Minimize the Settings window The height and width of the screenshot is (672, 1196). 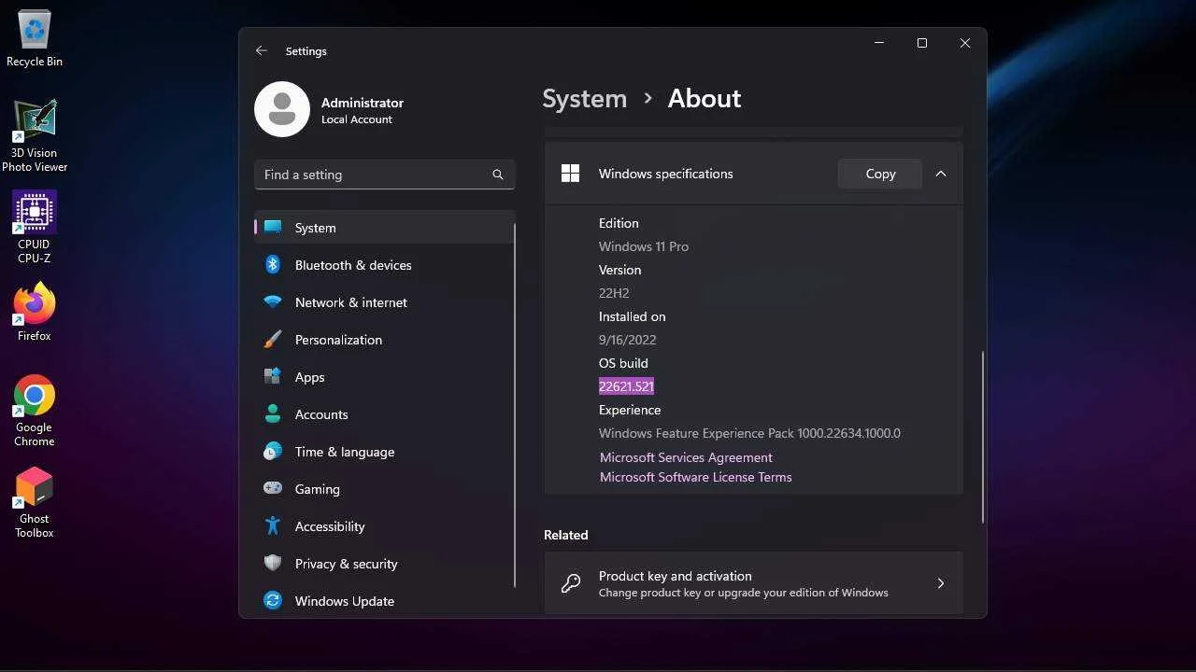pos(879,43)
